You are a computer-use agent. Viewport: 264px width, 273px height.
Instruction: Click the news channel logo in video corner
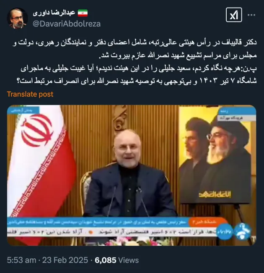(242, 231)
